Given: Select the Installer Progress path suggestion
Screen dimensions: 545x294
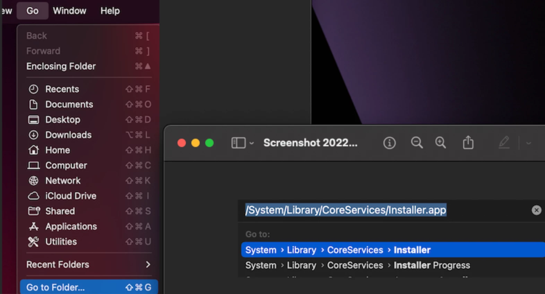Looking at the screenshot, I should point(393,265).
